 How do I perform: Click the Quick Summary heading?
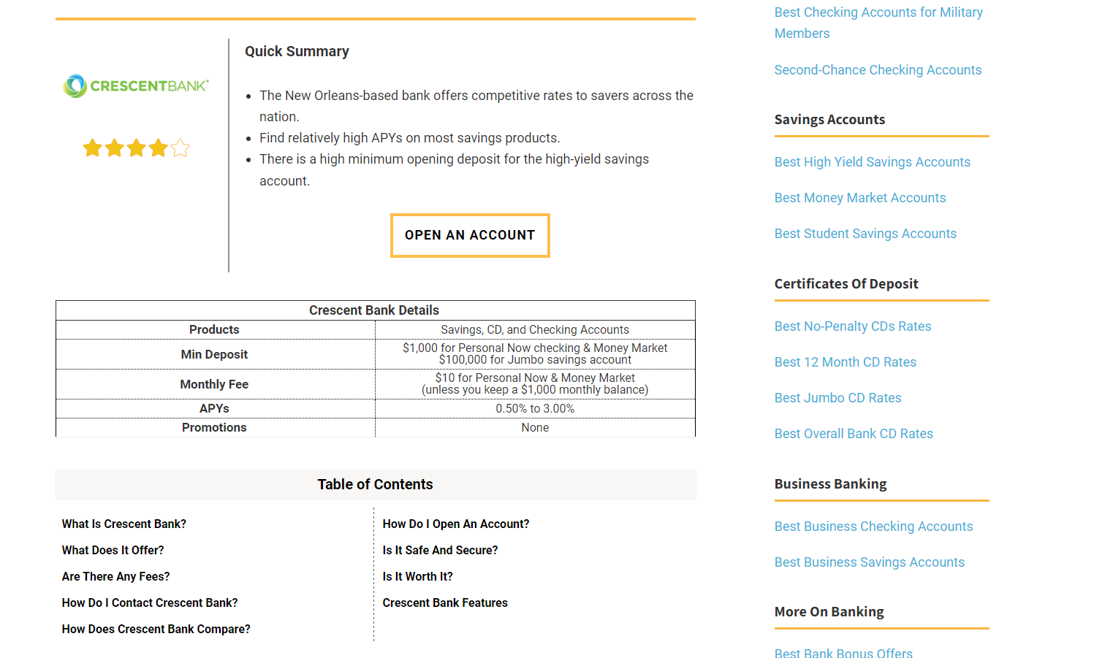coord(297,51)
